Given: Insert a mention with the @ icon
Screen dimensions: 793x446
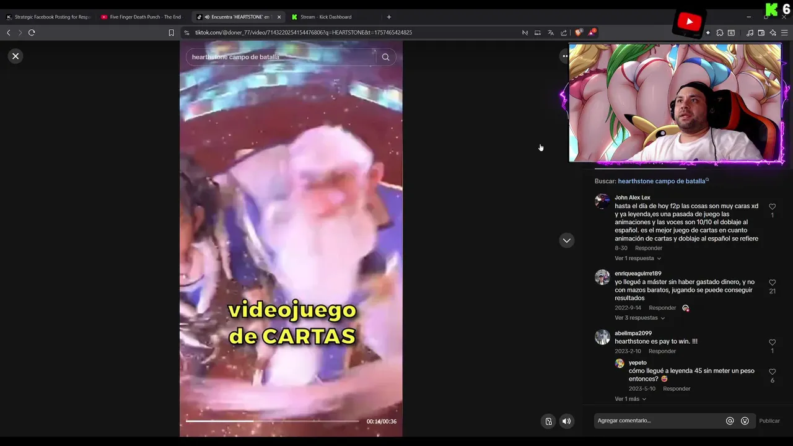Looking at the screenshot, I should 730,421.
